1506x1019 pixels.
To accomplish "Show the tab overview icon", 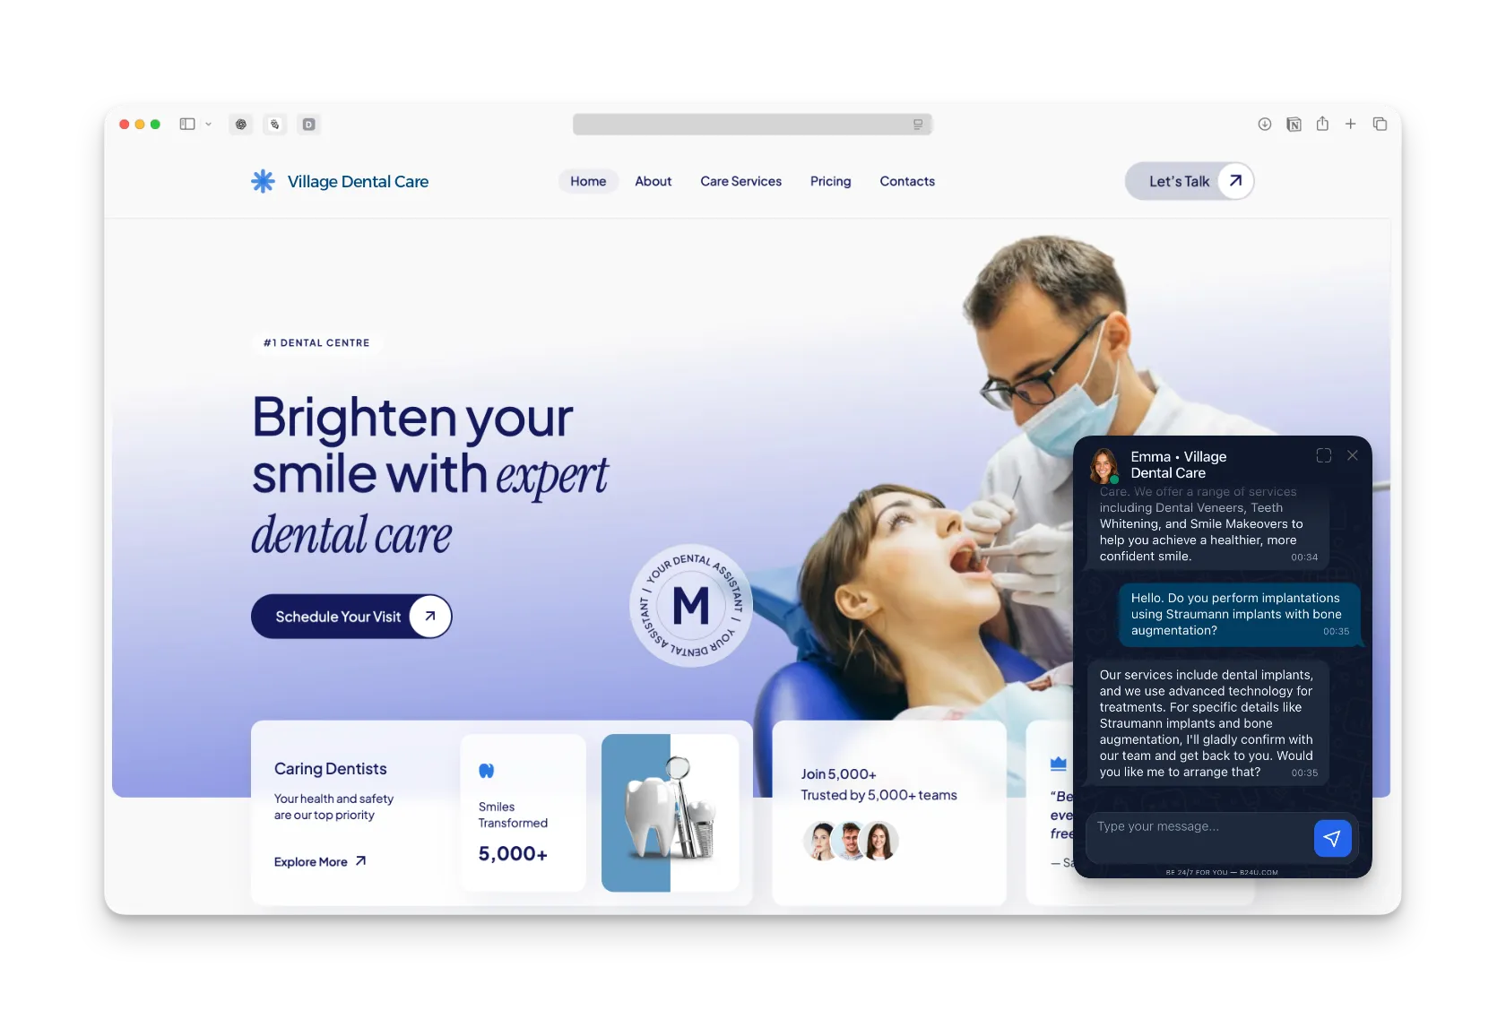I will [1380, 125].
